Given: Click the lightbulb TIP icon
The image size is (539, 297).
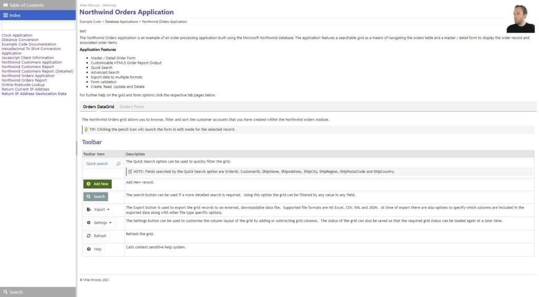Looking at the screenshot, I should (x=86, y=130).
